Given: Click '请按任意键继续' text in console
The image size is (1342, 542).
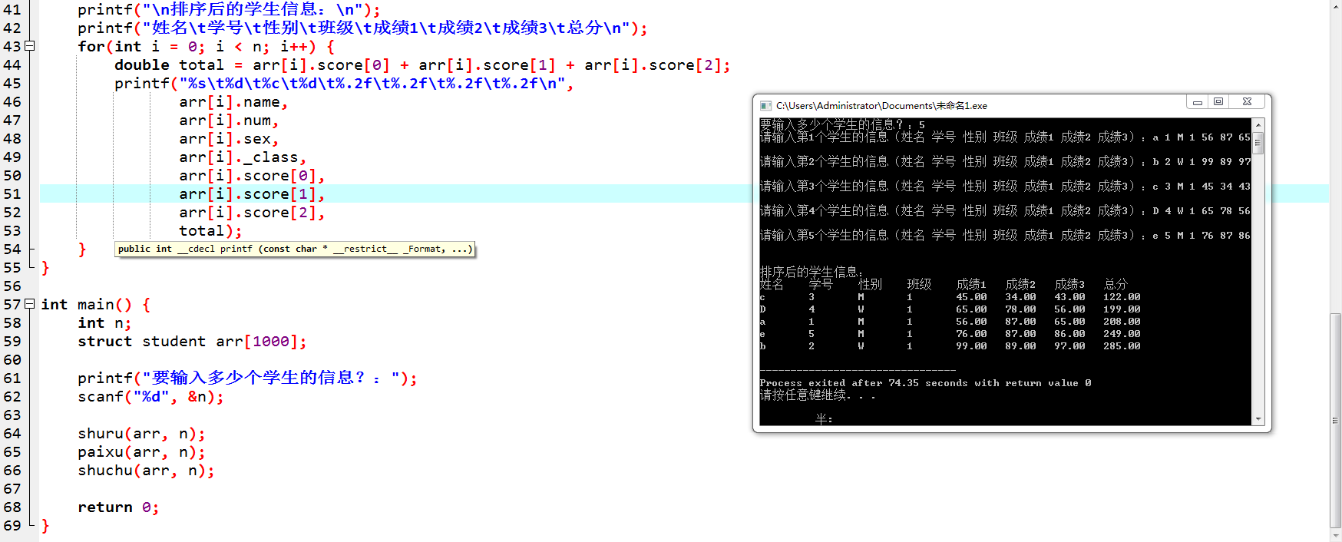Looking at the screenshot, I should click(803, 395).
